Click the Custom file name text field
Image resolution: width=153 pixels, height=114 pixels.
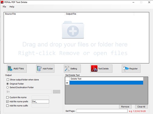[40, 97]
